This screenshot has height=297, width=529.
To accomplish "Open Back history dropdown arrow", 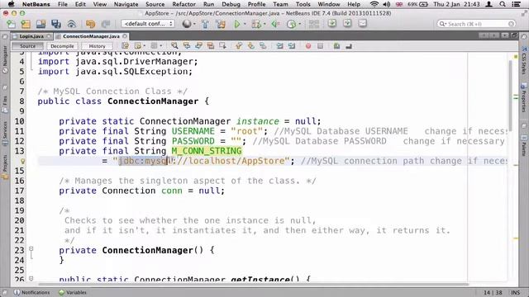I will [145, 46].
